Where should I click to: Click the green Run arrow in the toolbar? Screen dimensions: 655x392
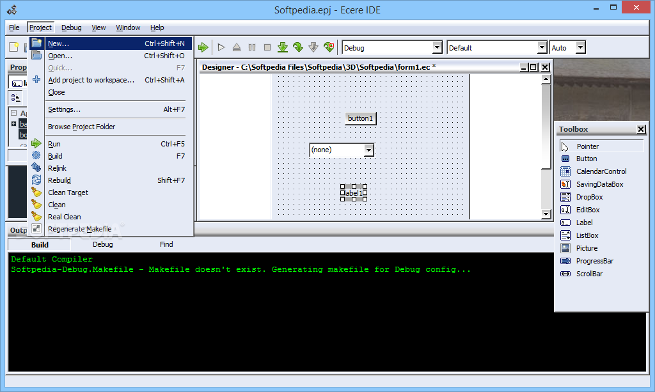click(x=203, y=47)
